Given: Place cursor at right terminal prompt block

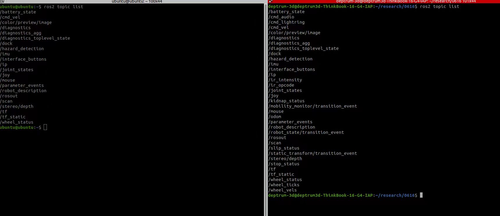Looking at the screenshot, I should [x=421, y=195].
